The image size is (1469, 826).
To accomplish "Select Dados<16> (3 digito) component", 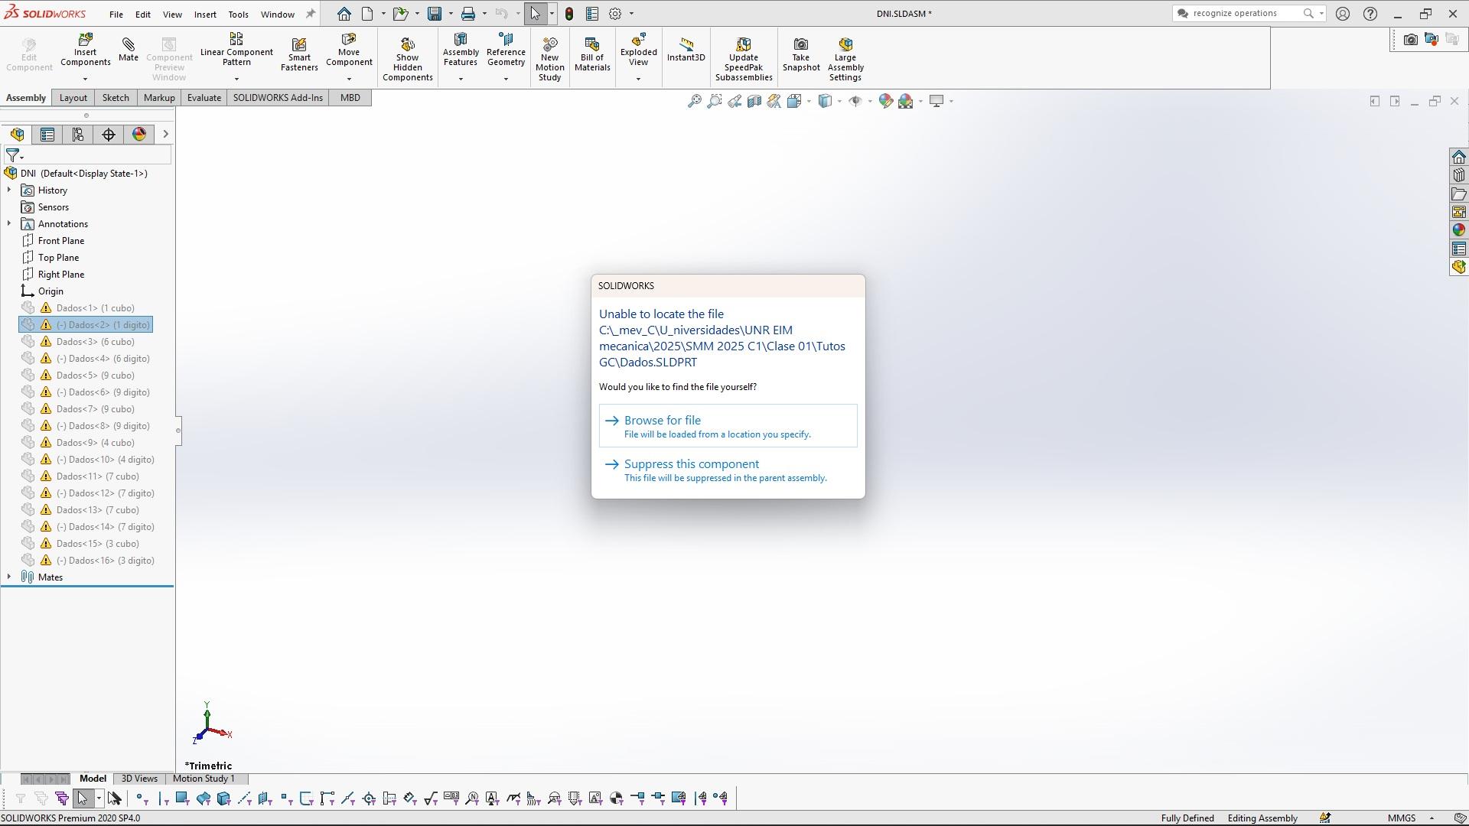I will (x=105, y=561).
